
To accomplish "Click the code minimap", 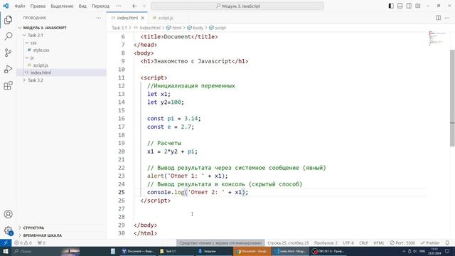I will 437,38.
